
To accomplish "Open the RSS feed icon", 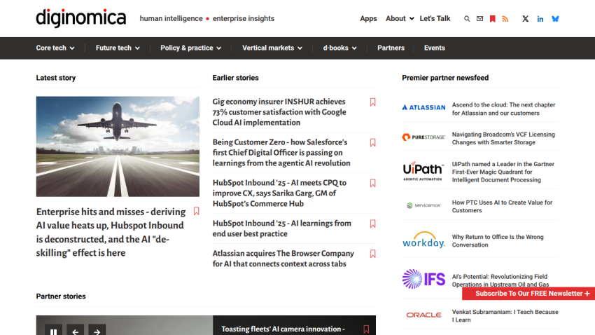I will [505, 19].
